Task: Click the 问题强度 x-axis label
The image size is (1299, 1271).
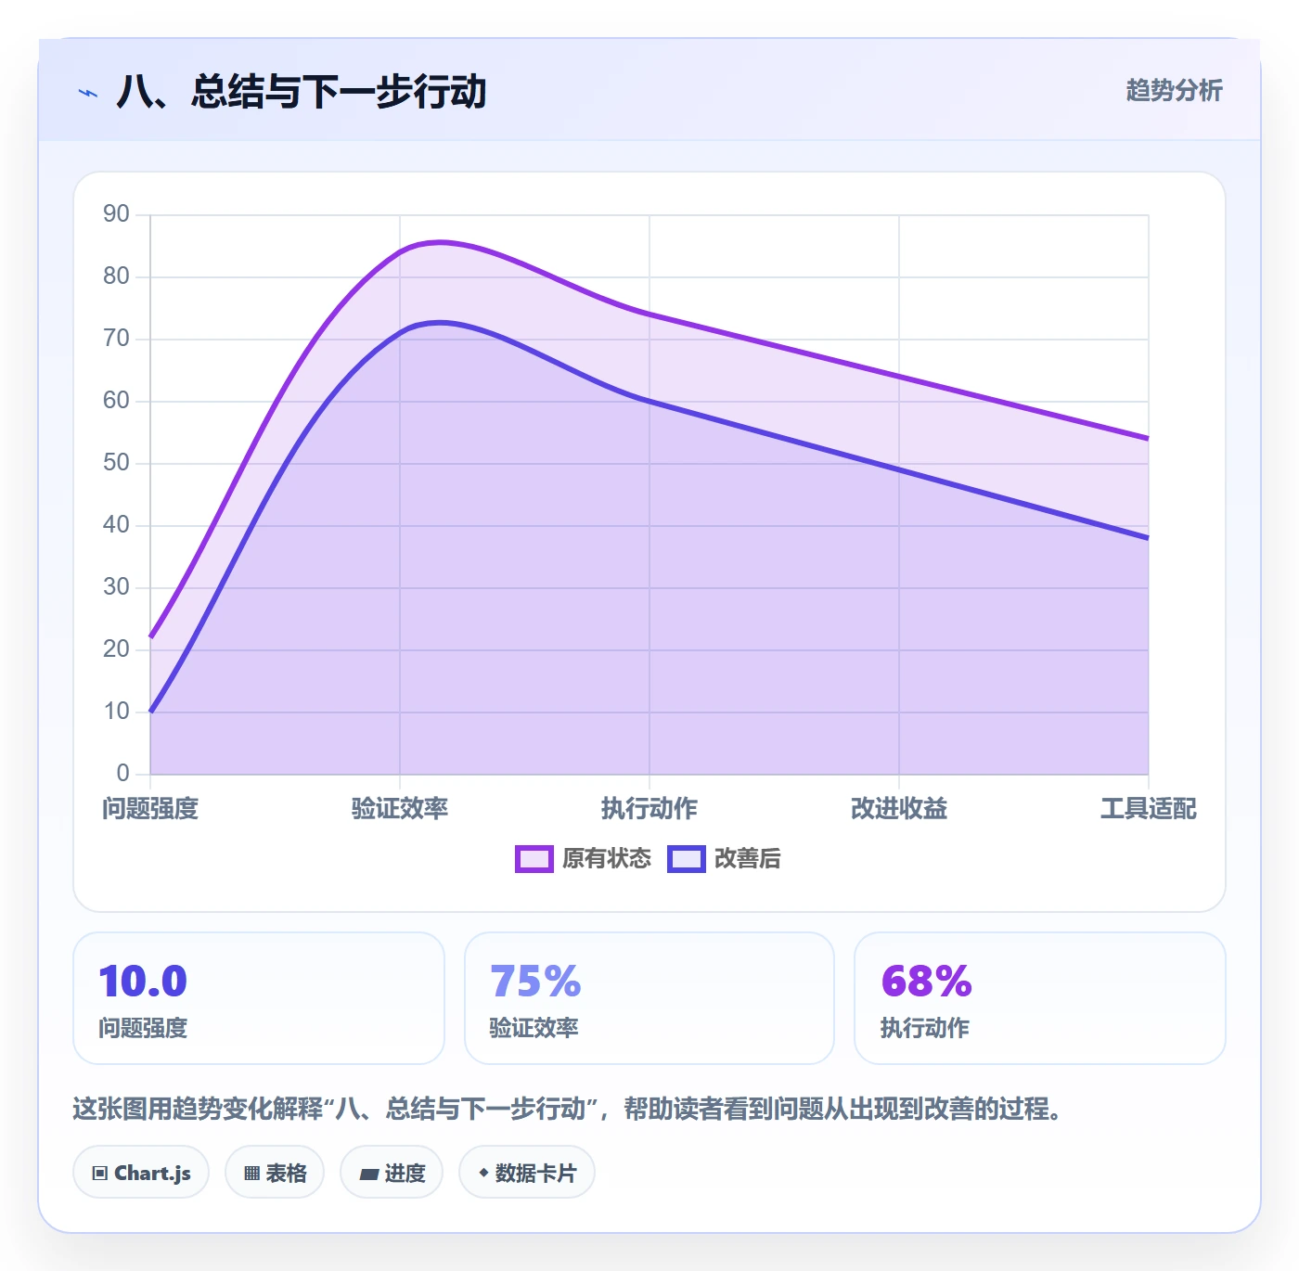Action: [x=150, y=809]
